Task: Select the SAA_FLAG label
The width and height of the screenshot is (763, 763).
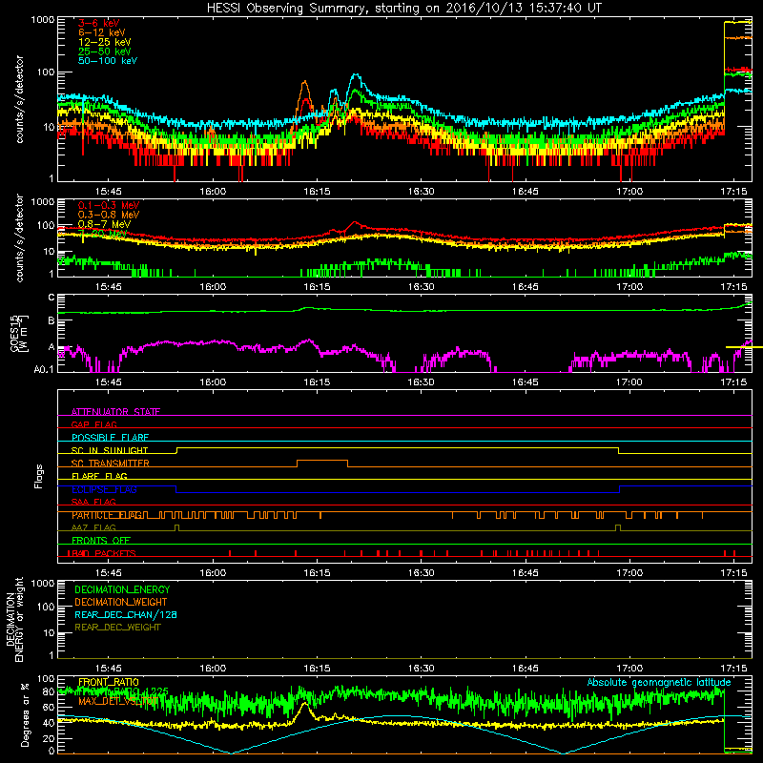Action: click(93, 502)
